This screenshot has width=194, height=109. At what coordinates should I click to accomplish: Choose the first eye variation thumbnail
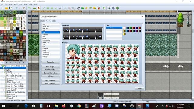click(66, 30)
